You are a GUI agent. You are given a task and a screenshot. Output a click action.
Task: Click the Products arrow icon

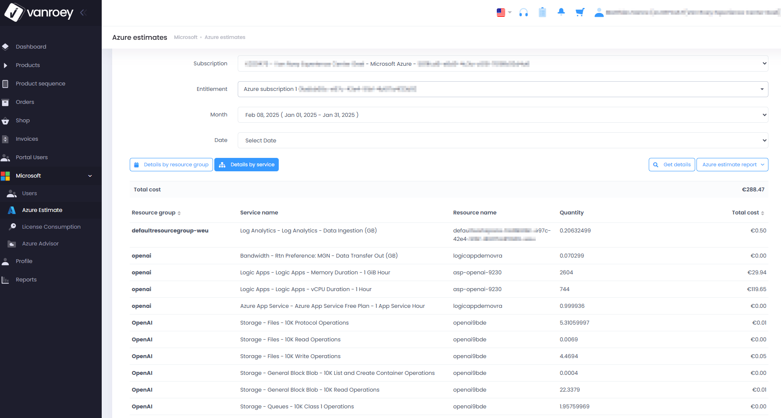5,65
